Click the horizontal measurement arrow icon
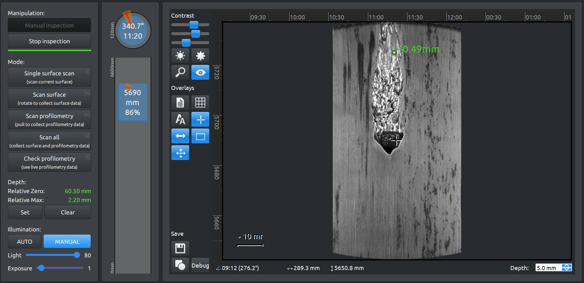This screenshot has width=584, height=283. point(180,136)
